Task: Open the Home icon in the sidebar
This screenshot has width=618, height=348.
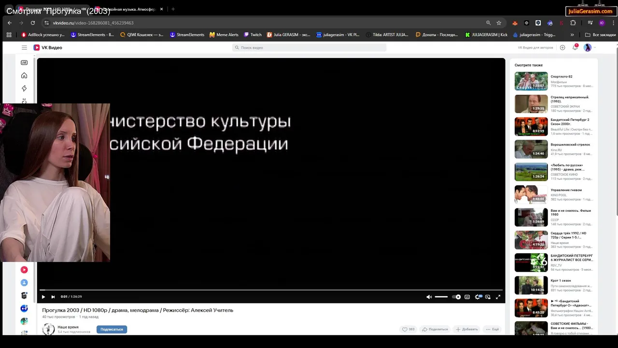Action: pos(24,75)
